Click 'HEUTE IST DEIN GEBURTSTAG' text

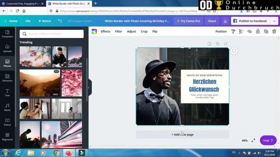[x=205, y=75]
